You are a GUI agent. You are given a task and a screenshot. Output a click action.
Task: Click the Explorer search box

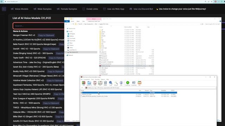tap(212, 24)
